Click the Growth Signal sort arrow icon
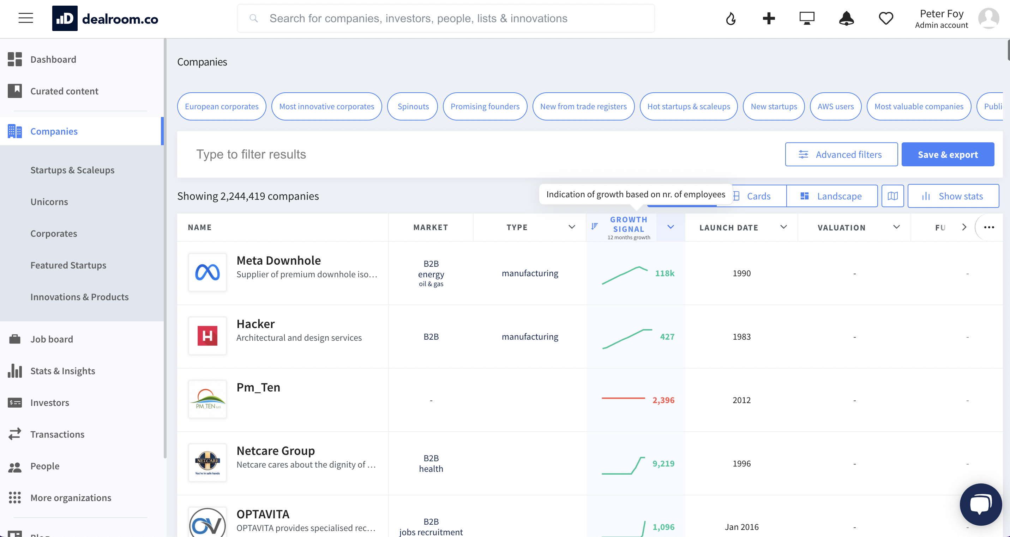Viewport: 1010px width, 537px height. (594, 226)
